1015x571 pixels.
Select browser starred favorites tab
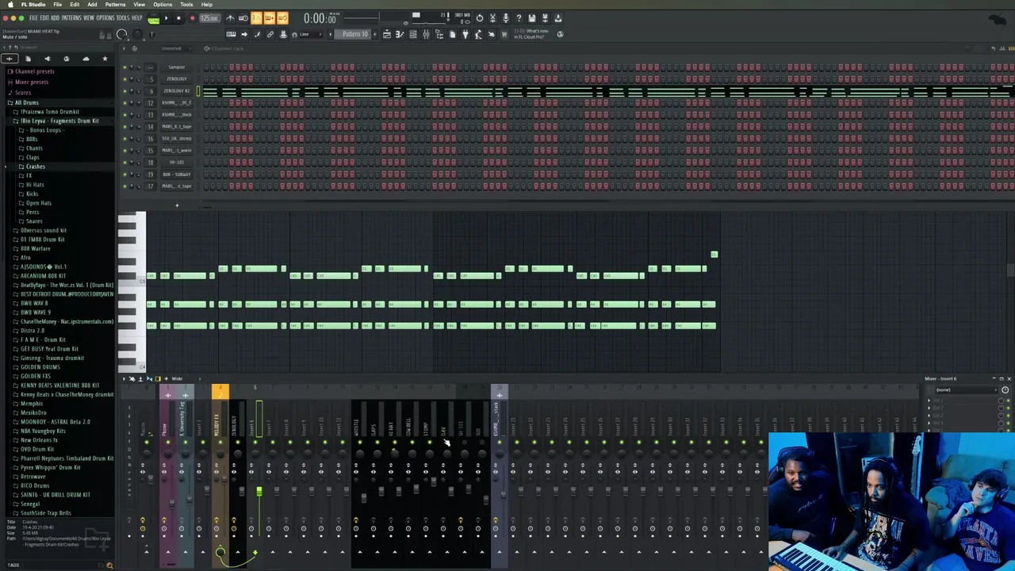pos(105,59)
